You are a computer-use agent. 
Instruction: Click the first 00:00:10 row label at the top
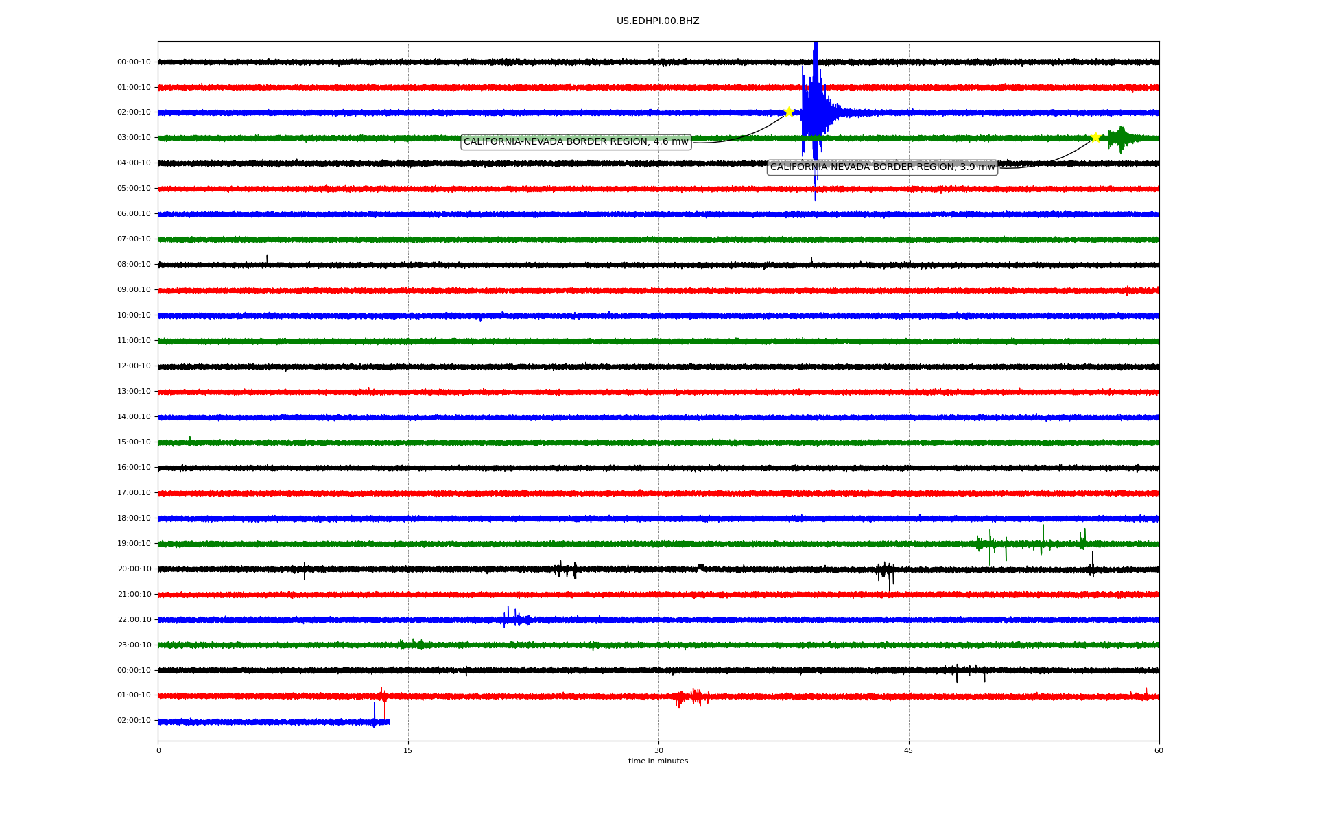(x=134, y=62)
